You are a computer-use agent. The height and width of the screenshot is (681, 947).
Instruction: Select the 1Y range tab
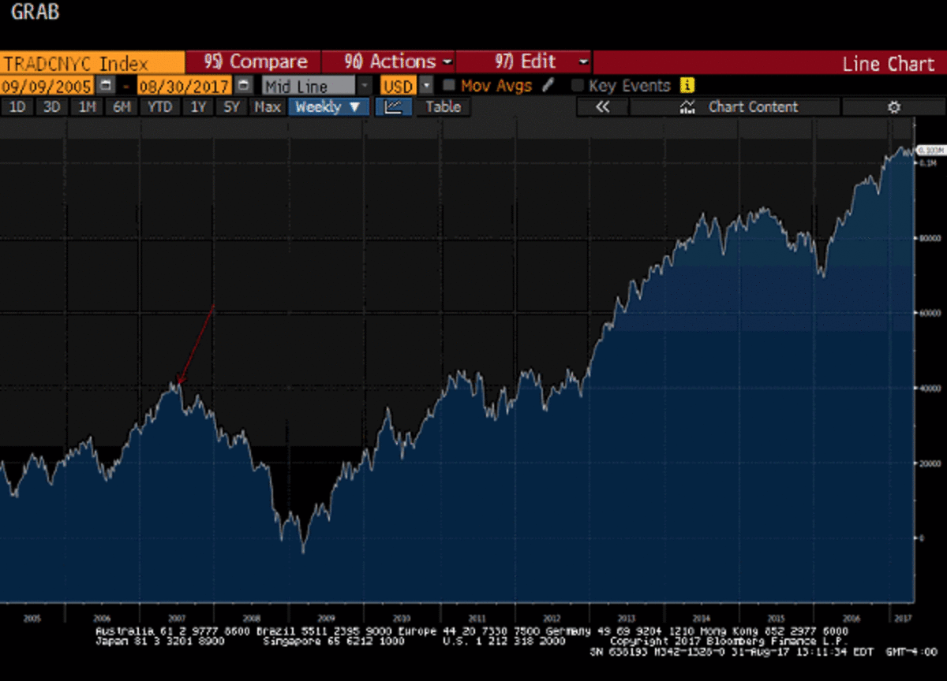198,107
